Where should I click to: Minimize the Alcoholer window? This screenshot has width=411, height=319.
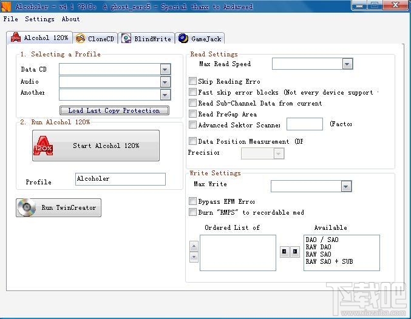click(359, 5)
